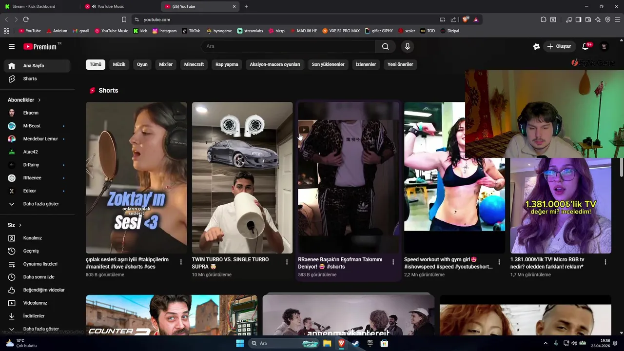Viewport: 624px width, 351px height.
Task: Open the notifications bell
Action: pyautogui.click(x=586, y=46)
